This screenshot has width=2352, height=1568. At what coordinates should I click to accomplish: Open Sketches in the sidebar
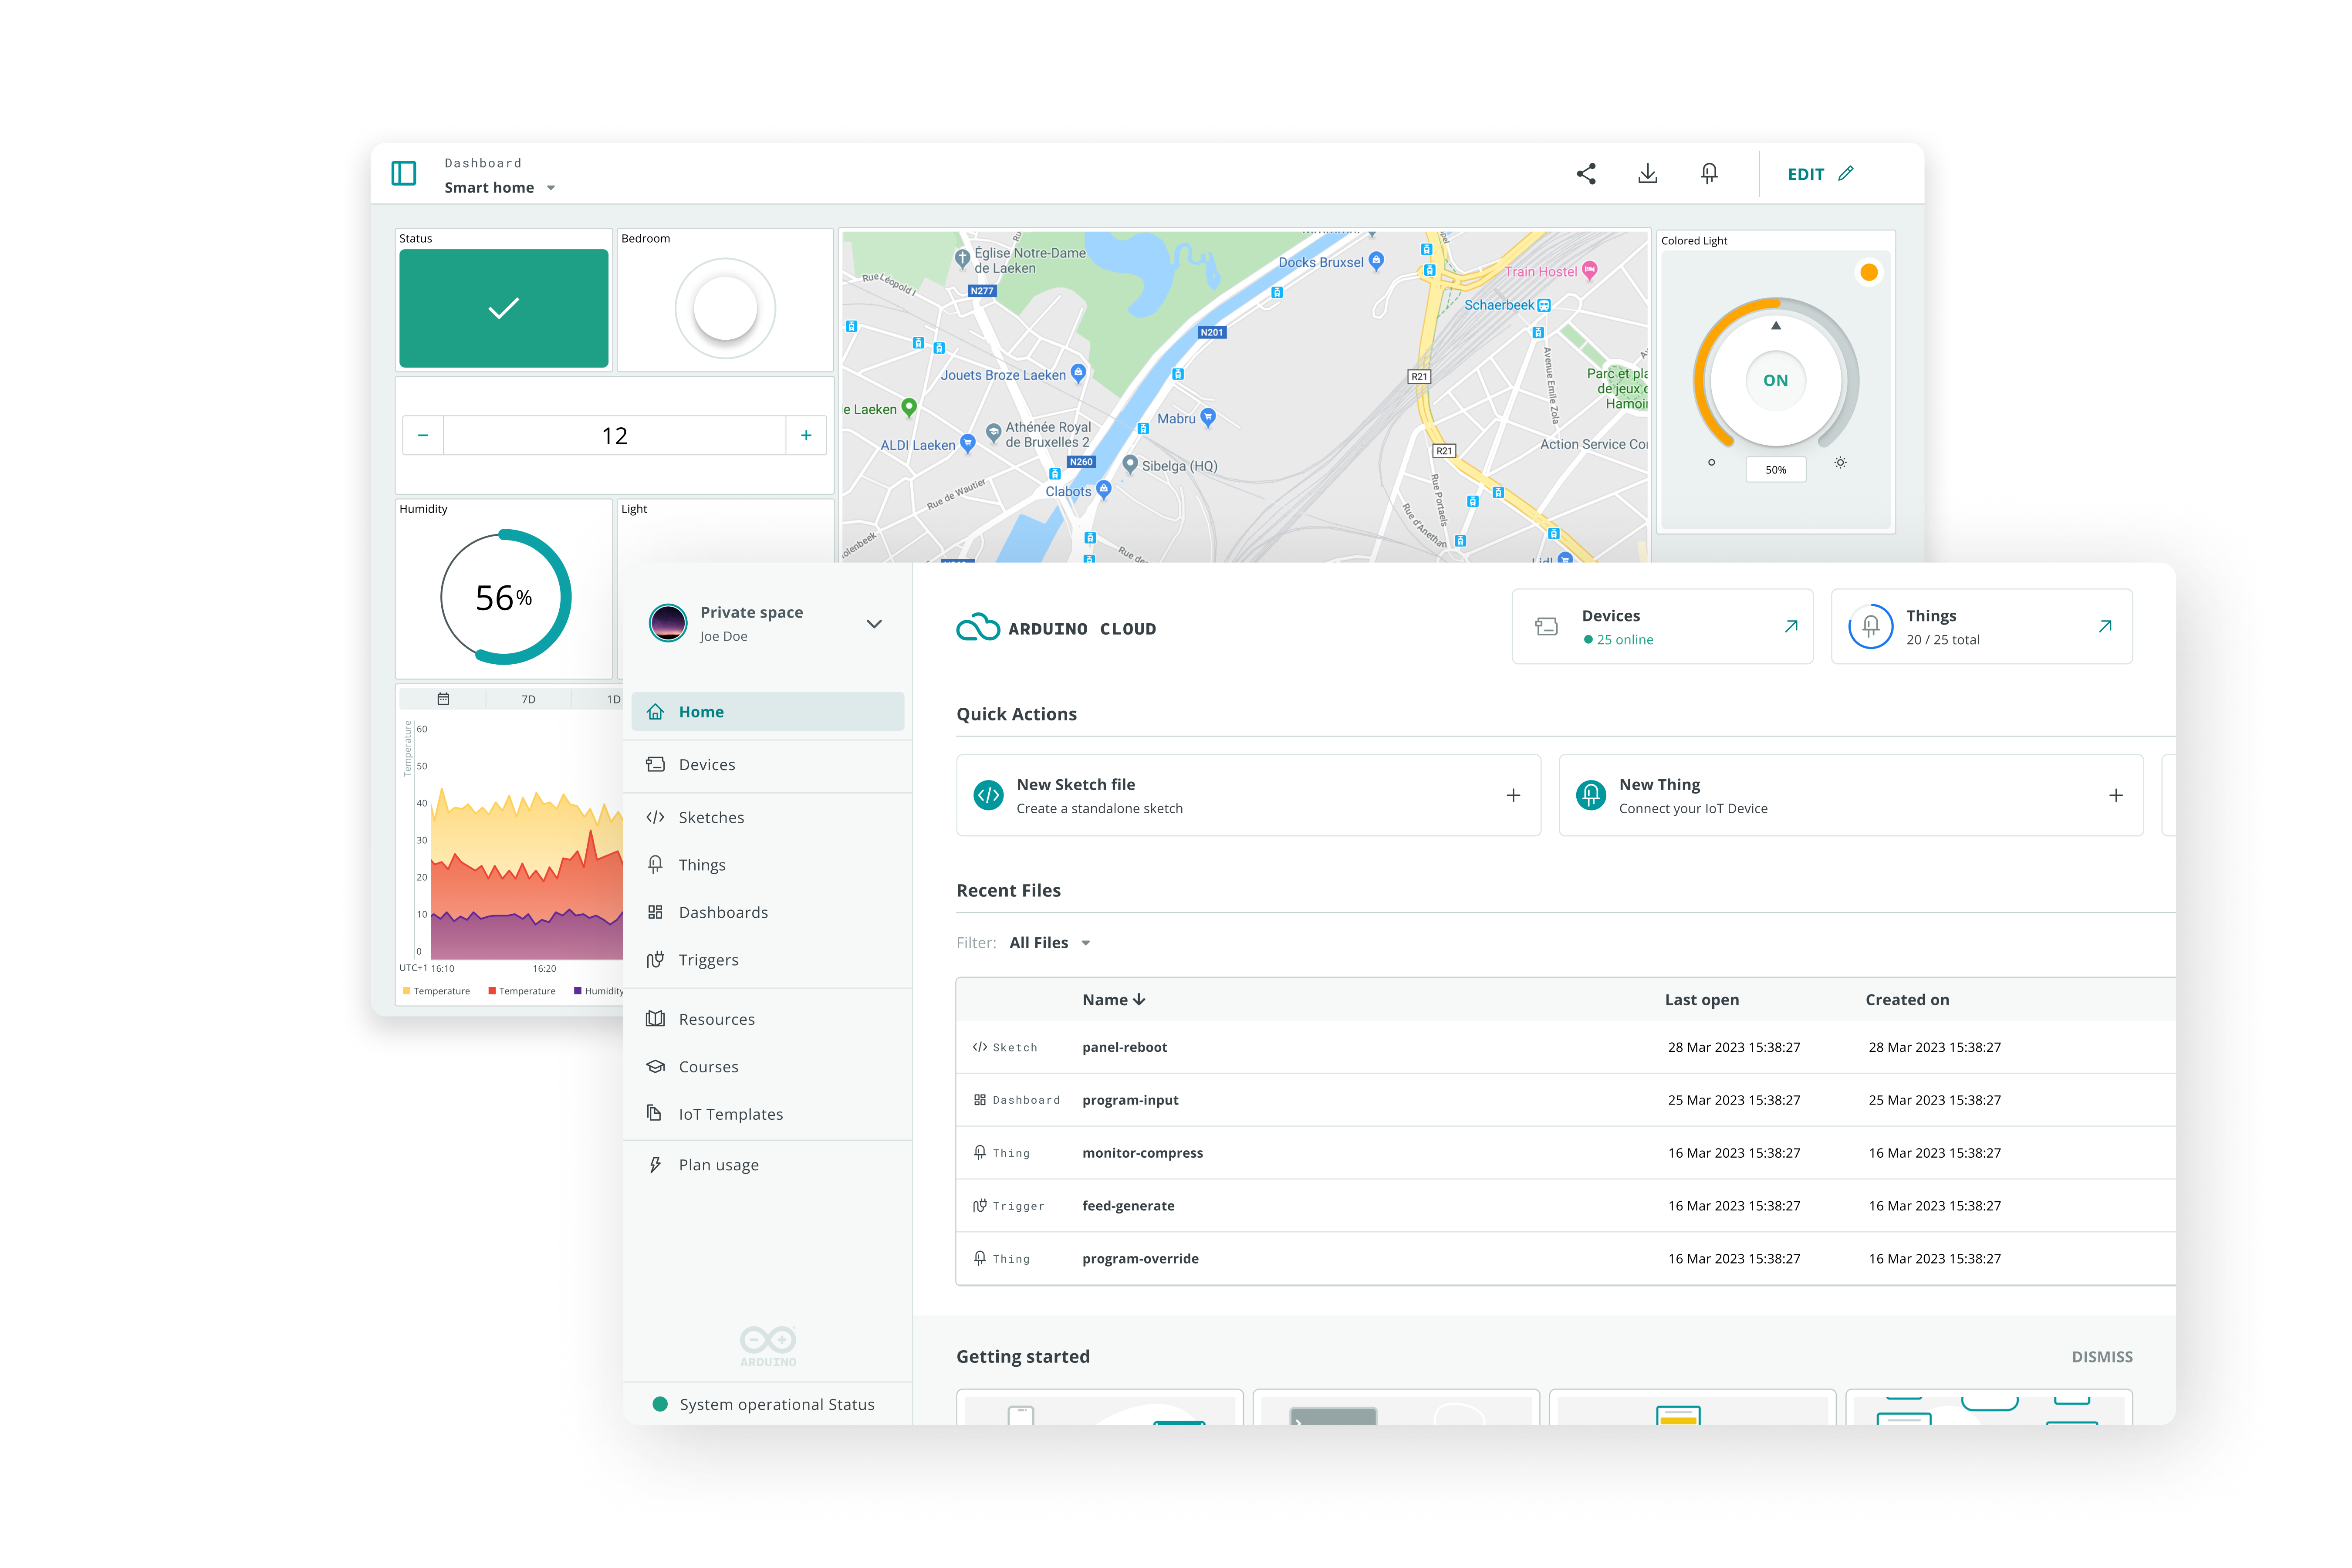(768, 817)
